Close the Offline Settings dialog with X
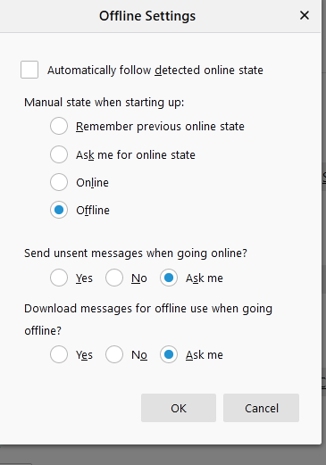326x465 pixels. pos(305,15)
